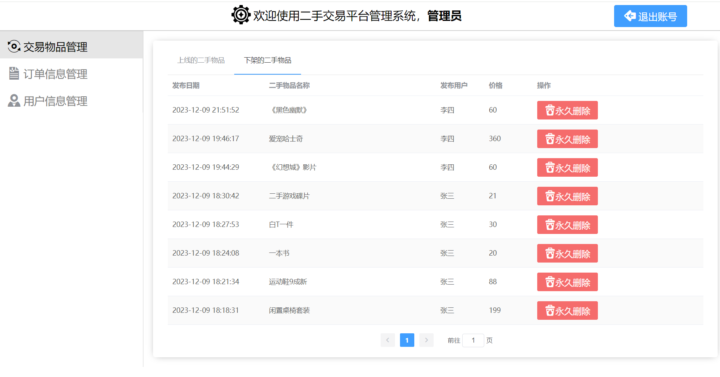Select page 1 in pagination

407,340
